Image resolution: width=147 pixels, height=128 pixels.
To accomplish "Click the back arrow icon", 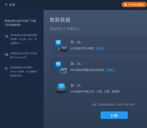I will (6, 5).
